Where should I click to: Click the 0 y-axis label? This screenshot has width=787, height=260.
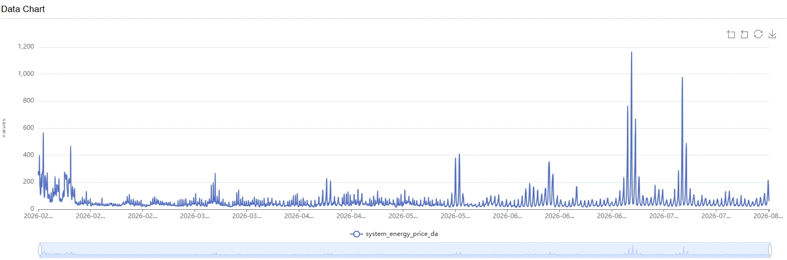(32, 209)
